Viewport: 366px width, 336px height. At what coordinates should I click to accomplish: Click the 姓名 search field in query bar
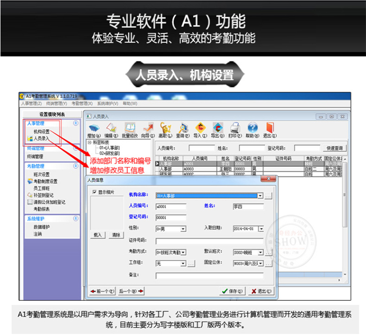[x=252, y=148]
